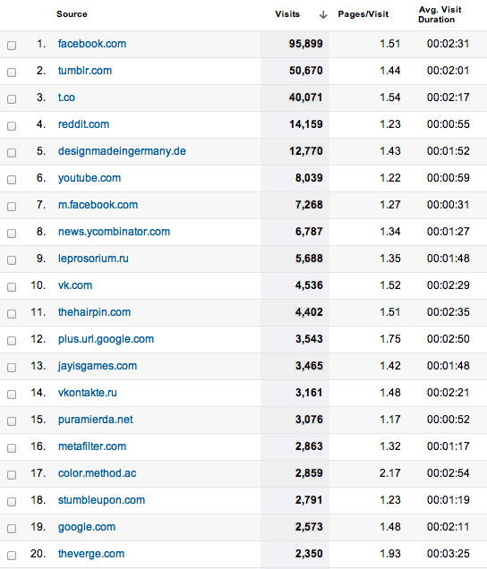The image size is (487, 569).
Task: Check the box next to theverge.com
Action: pyautogui.click(x=12, y=556)
